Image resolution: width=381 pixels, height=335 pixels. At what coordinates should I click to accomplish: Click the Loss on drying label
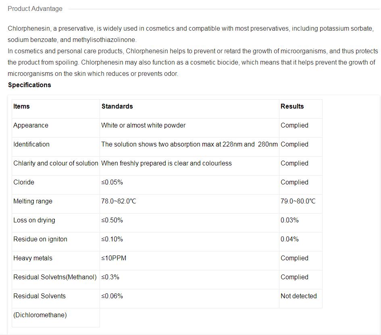[34, 220]
